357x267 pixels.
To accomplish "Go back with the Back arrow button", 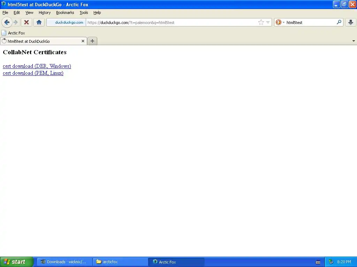I will pyautogui.click(x=7, y=22).
